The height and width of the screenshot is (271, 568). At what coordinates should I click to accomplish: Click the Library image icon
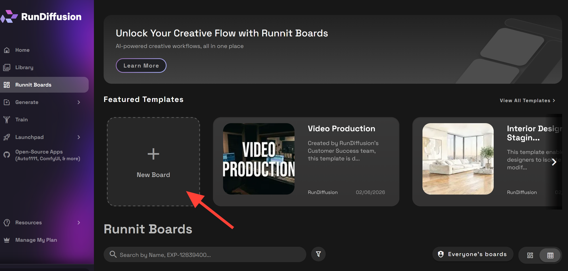pyautogui.click(x=7, y=68)
